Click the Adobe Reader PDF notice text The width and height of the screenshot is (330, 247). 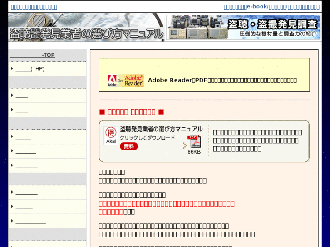[x=222, y=80]
